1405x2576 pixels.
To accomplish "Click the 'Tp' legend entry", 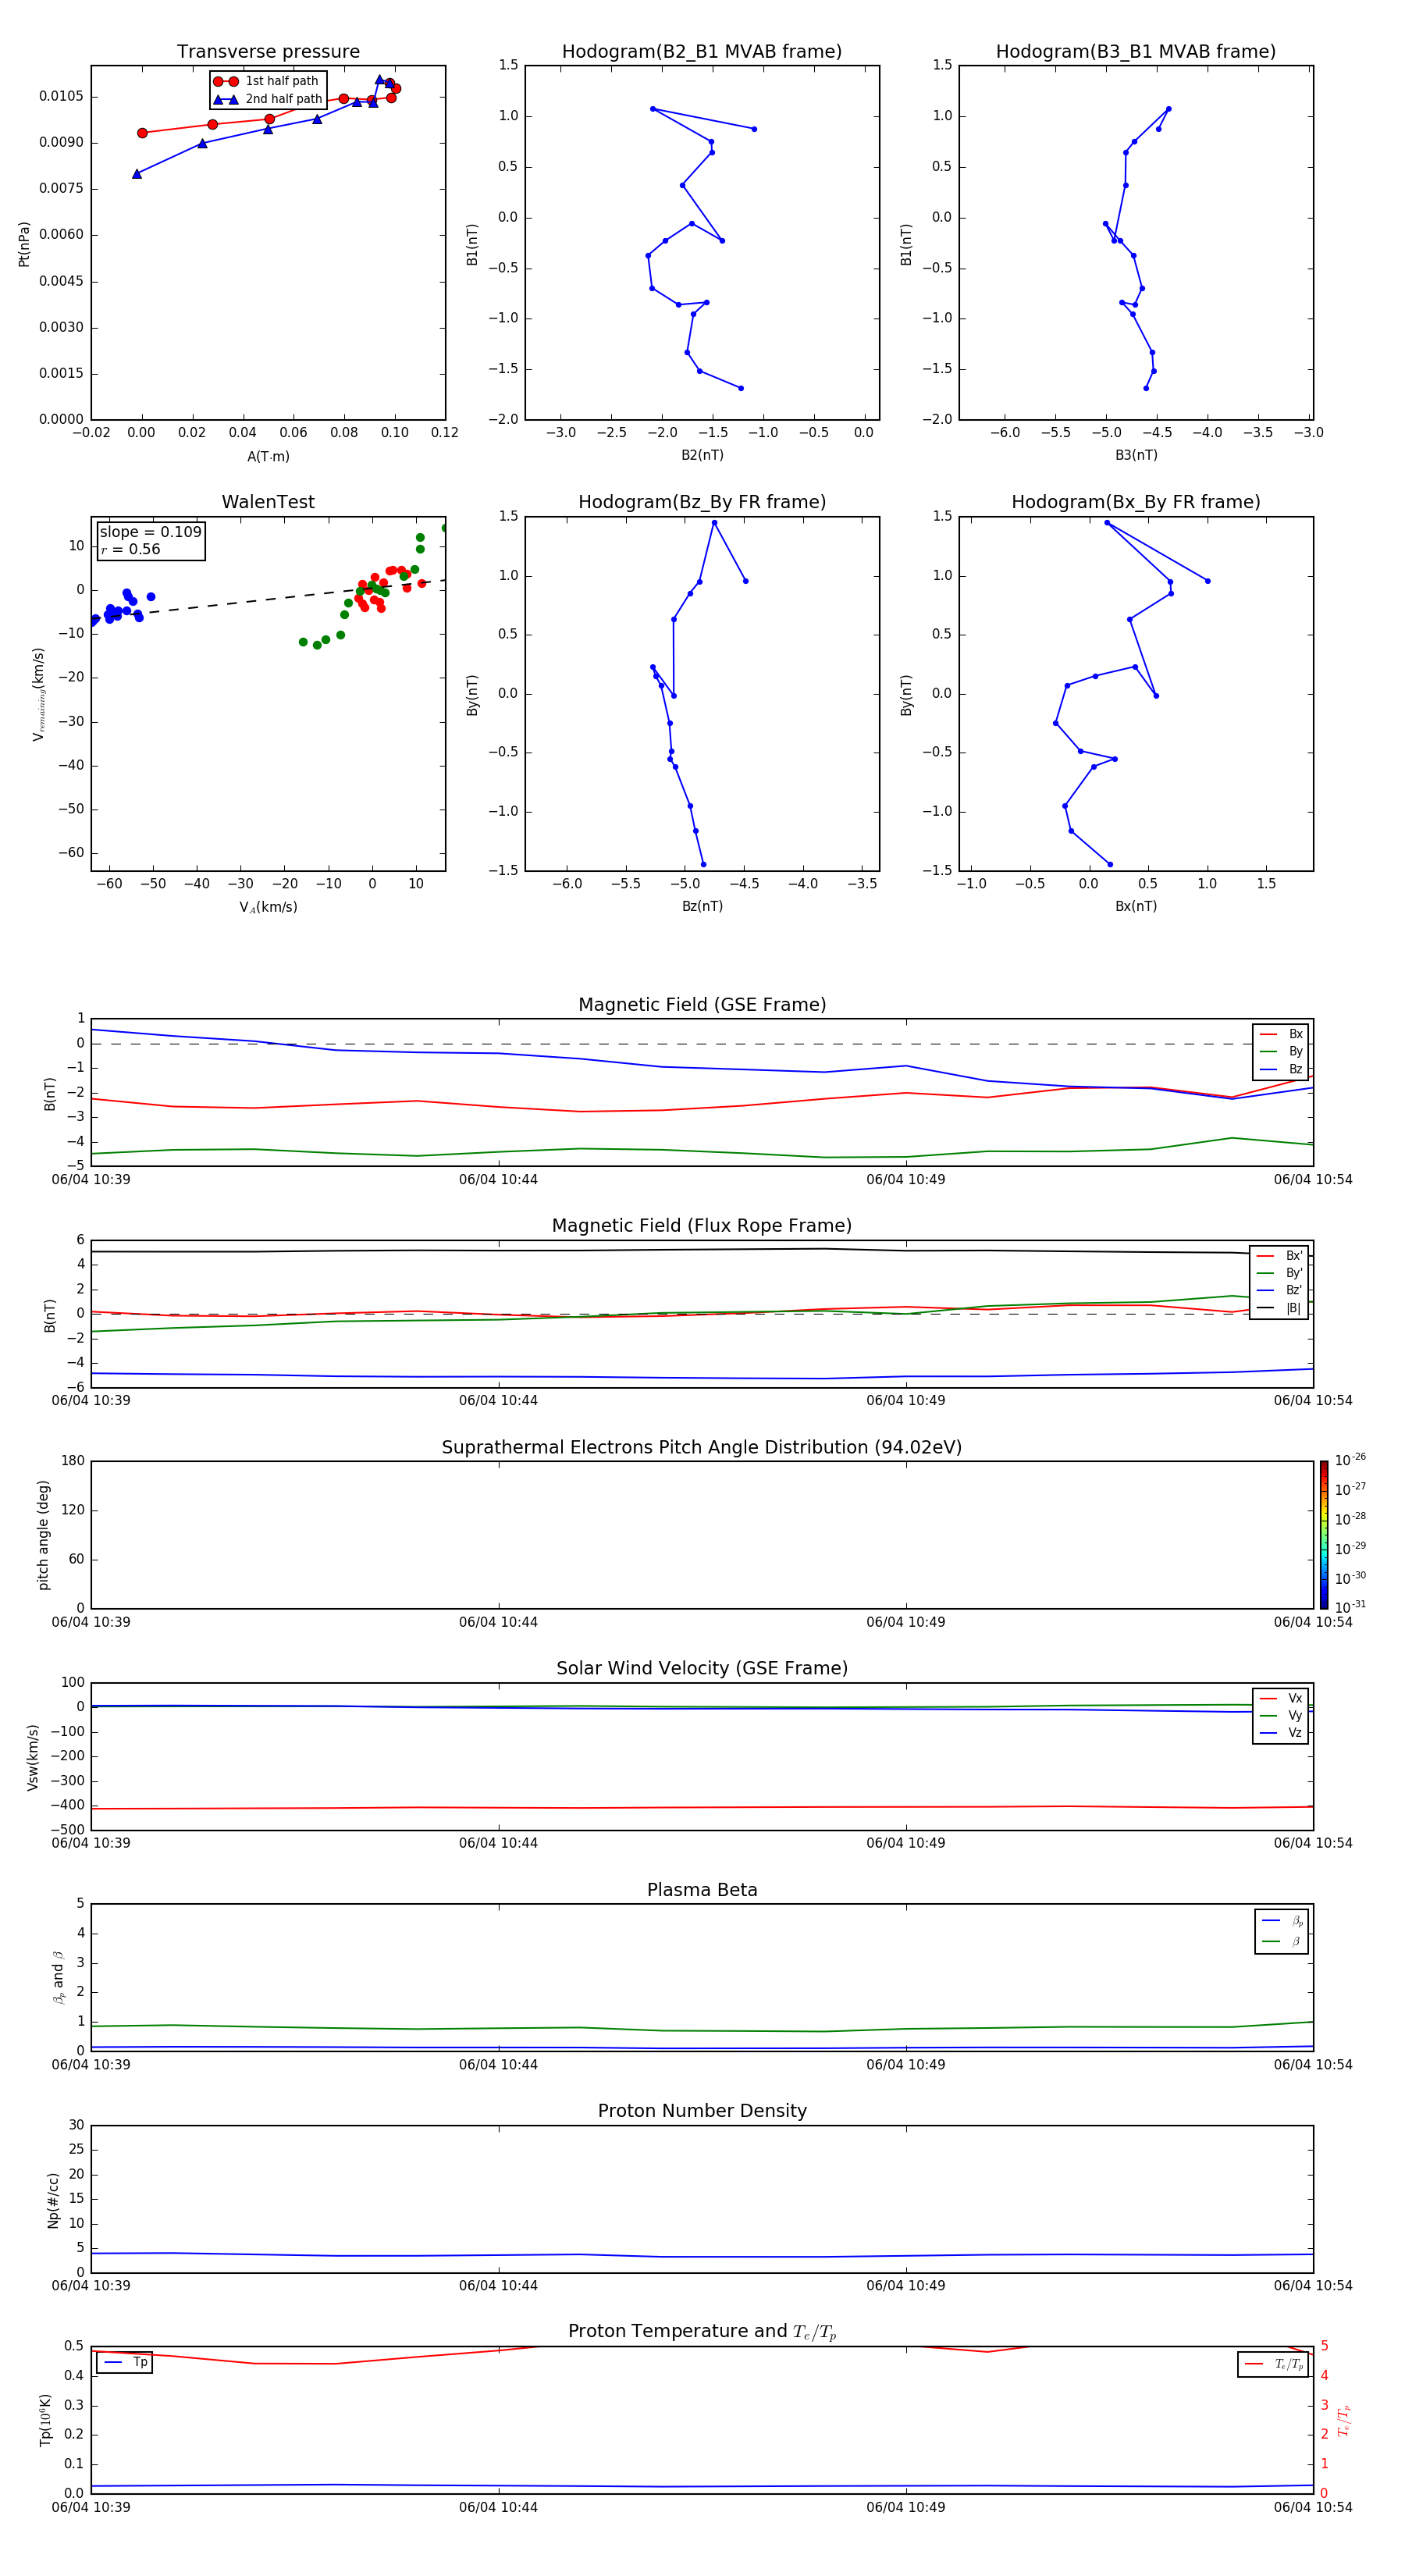I will coord(125,2363).
